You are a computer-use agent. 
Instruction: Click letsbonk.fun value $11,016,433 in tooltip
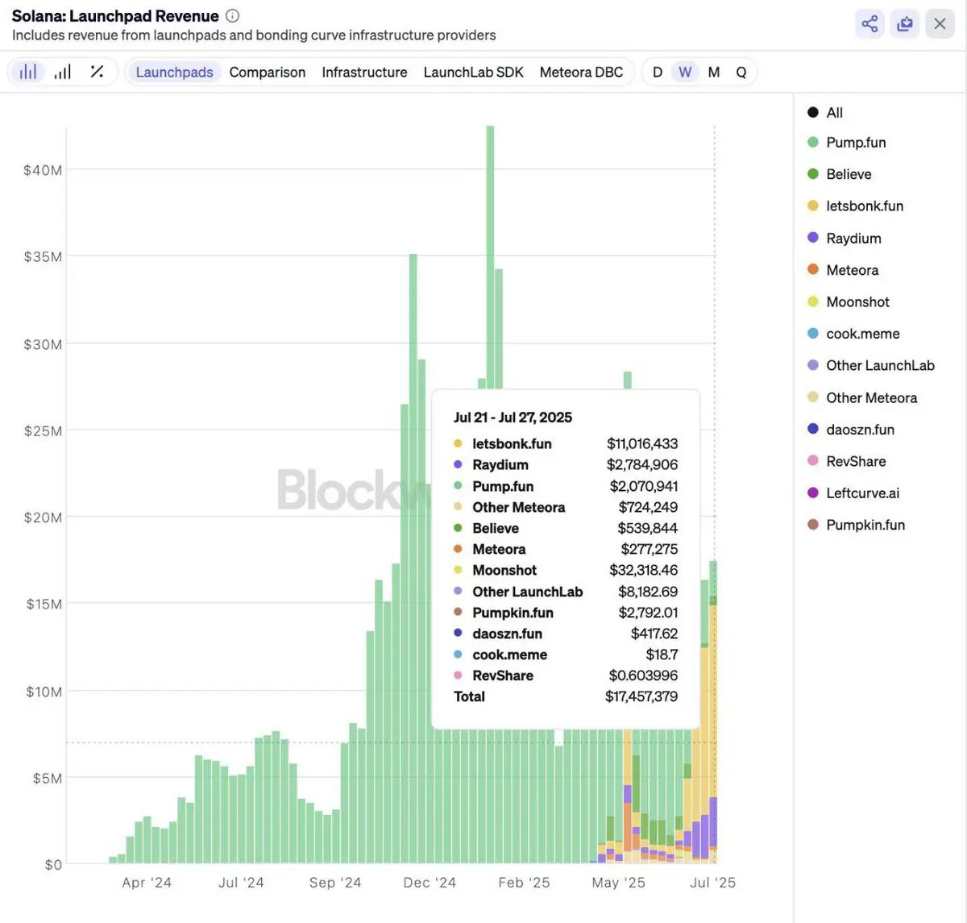[642, 443]
